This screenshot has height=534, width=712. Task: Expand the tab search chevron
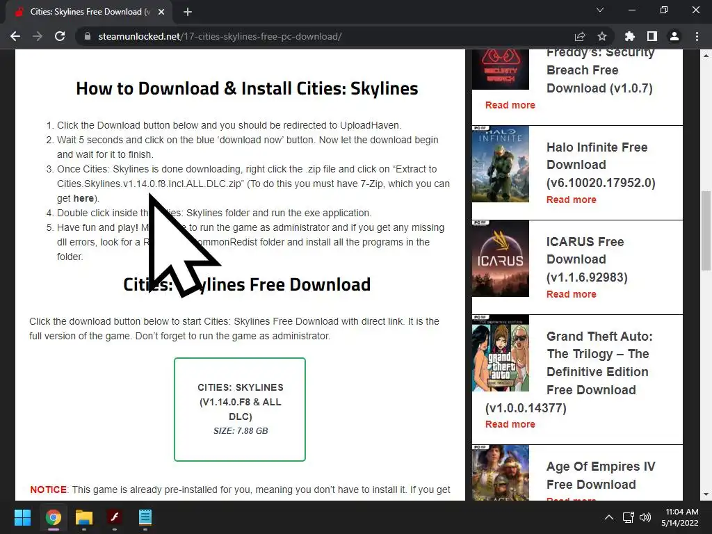(600, 10)
